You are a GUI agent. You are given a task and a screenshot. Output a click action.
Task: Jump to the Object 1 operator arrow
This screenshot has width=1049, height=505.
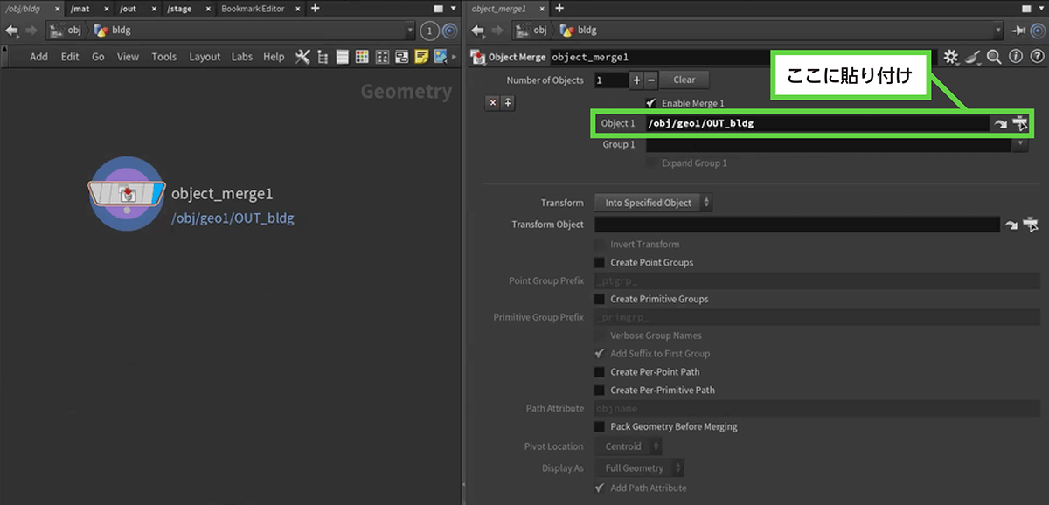coord(1000,124)
